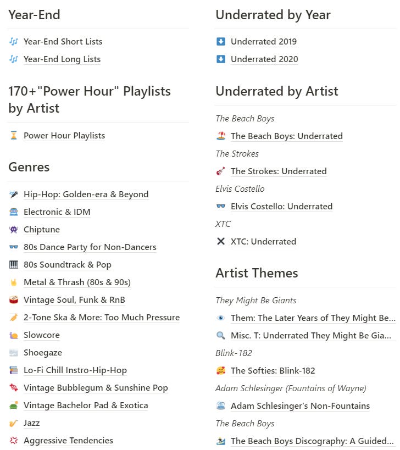
Task: Open the Year-End Long Lists page
Action: point(62,59)
